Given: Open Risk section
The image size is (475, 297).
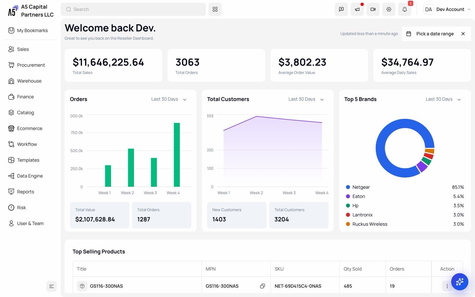Looking at the screenshot, I should coord(17,208).
